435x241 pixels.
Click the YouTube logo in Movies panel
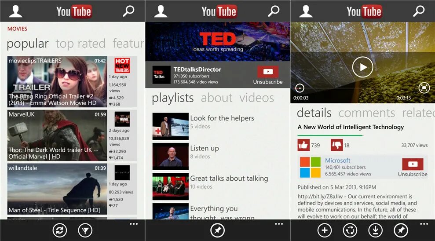[74, 11]
